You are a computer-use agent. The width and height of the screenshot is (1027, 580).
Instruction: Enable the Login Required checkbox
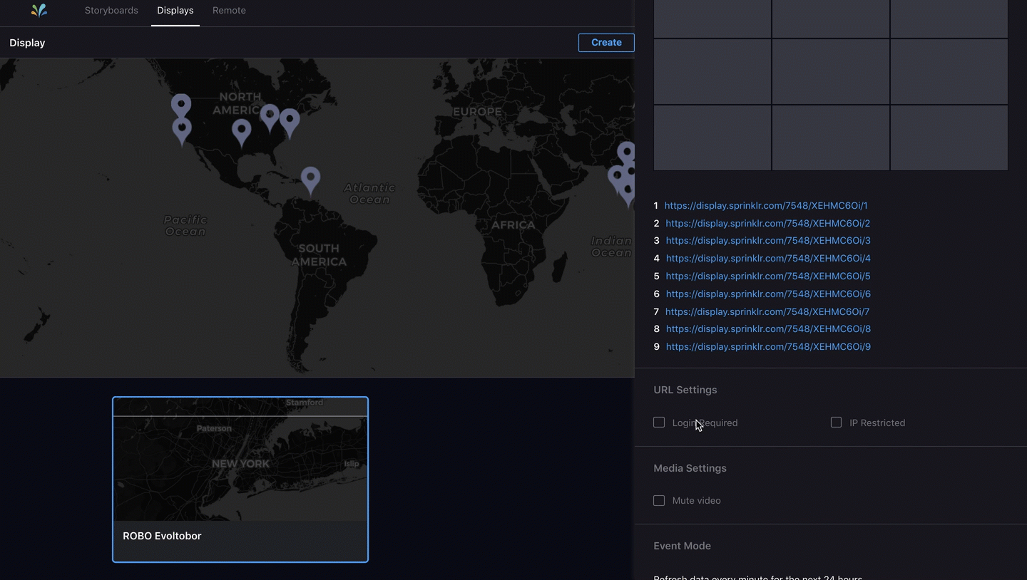click(x=659, y=423)
